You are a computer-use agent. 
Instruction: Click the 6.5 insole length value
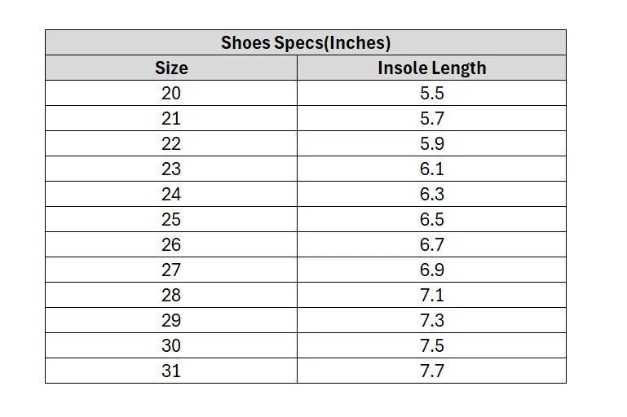pos(432,219)
